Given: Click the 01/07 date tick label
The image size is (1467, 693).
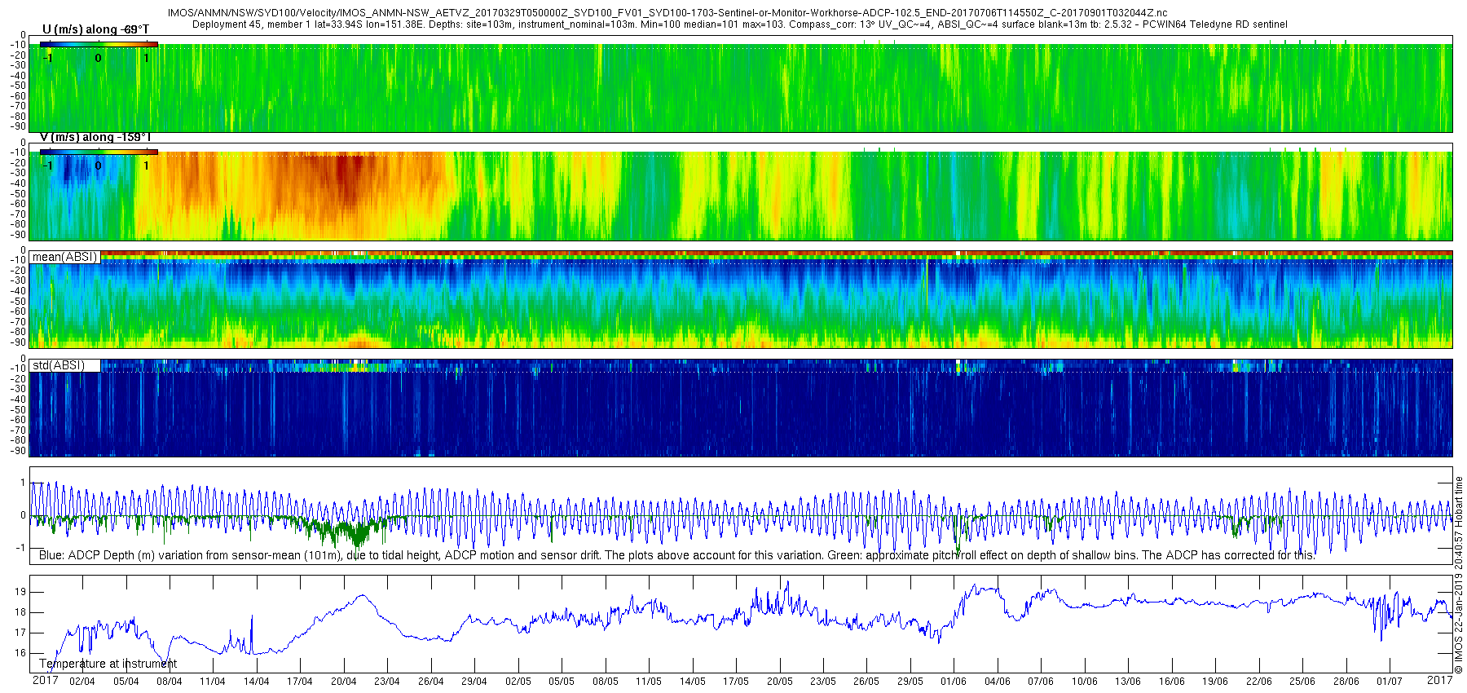Looking at the screenshot, I should (x=1390, y=682).
